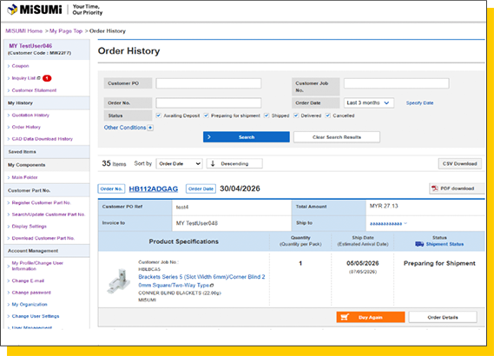Viewport: 494px width, 356px height.
Task: Expand Other Conditions plus icon
Action: pyautogui.click(x=150, y=128)
